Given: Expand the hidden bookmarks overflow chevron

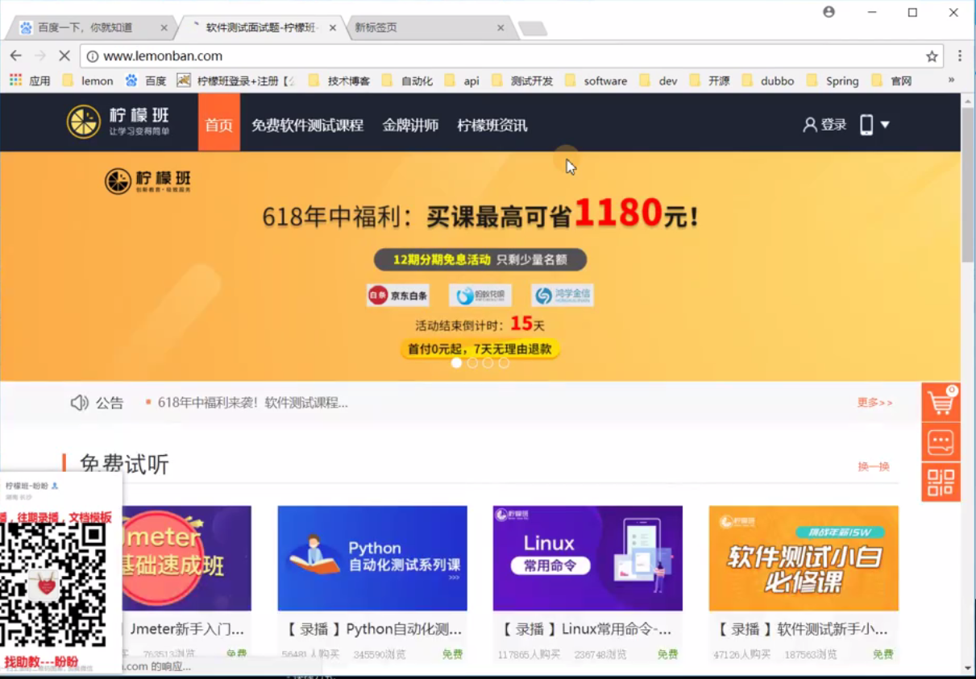Looking at the screenshot, I should tap(951, 80).
